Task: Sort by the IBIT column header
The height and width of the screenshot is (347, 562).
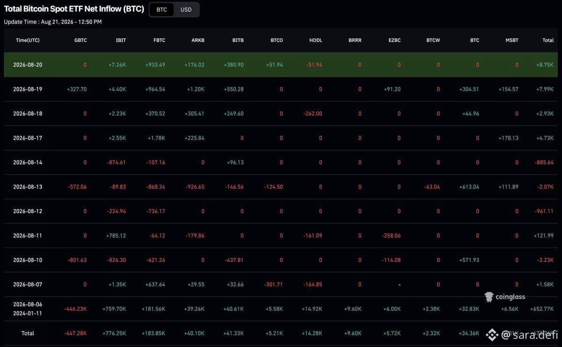Action: pyautogui.click(x=121, y=40)
